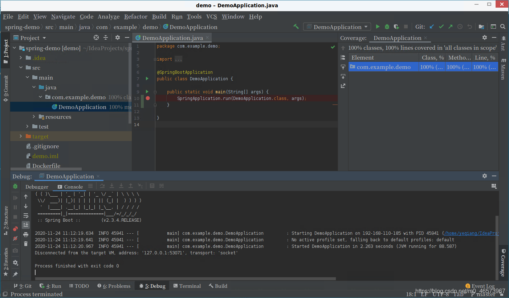Expand the test folder
The width and height of the screenshot is (509, 298).
click(x=28, y=126)
